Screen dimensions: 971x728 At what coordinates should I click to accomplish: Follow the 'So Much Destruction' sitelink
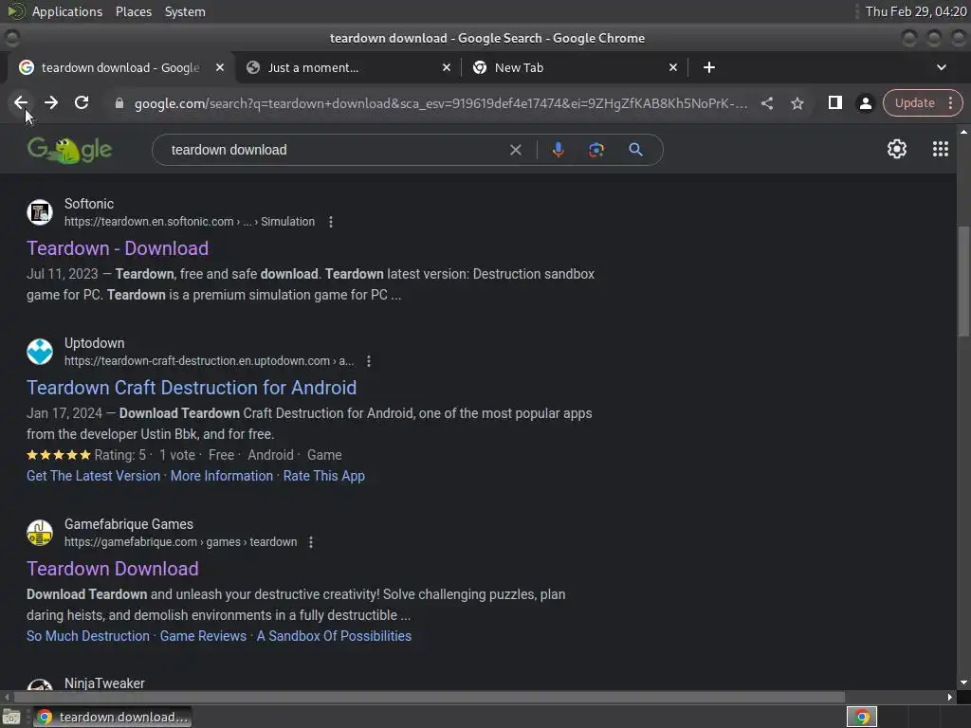coord(88,636)
